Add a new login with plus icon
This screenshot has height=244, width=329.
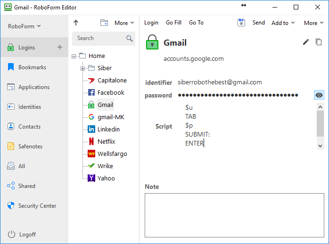point(60,47)
